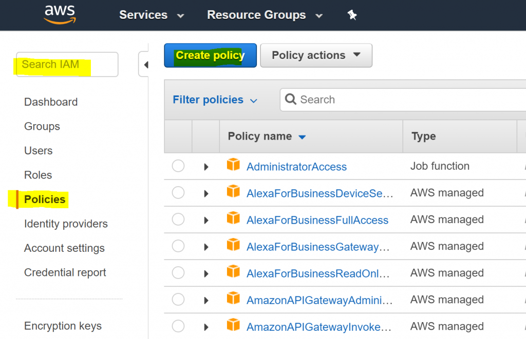Click 'AWS managed' type for AlexaForBusinessFullAccess
Viewport: 526px width, 339px height.
(447, 220)
